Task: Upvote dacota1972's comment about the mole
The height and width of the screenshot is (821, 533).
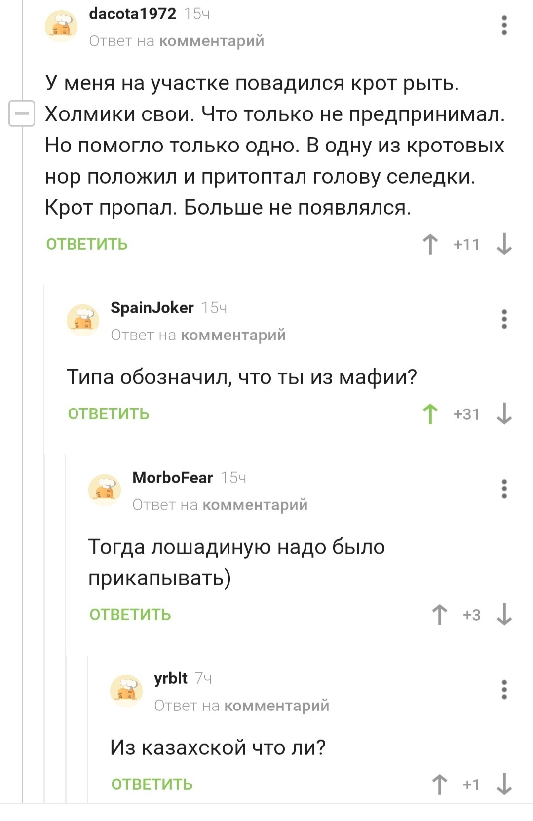Action: click(430, 244)
